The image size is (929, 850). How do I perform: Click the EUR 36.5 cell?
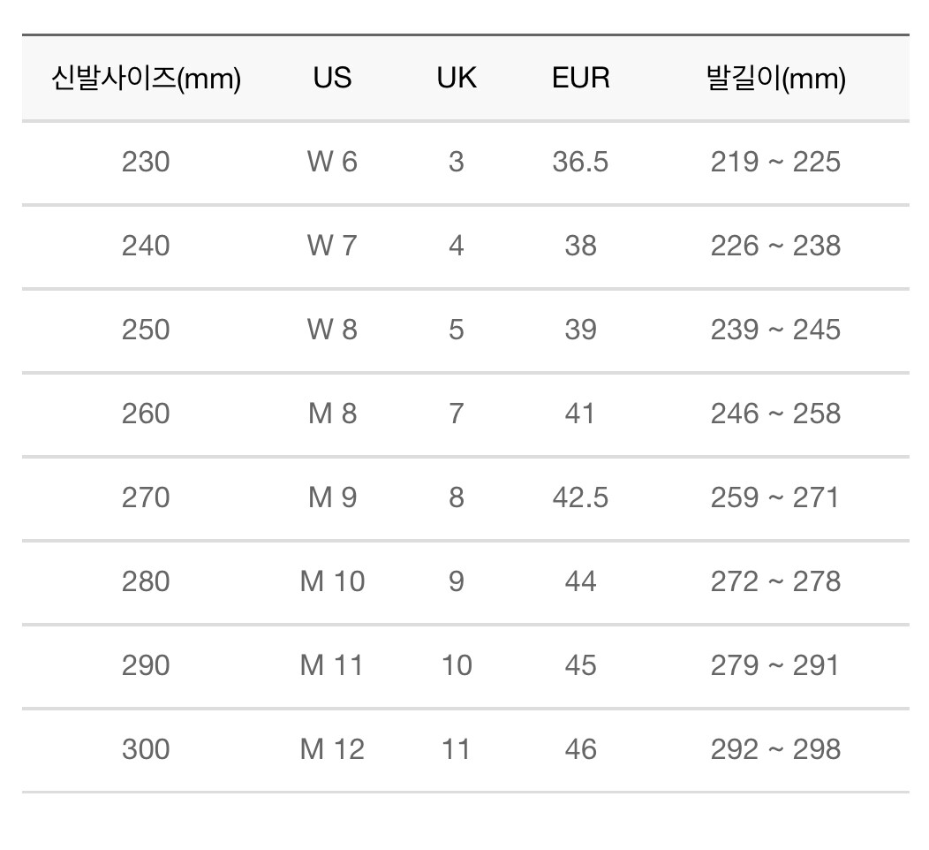point(580,163)
